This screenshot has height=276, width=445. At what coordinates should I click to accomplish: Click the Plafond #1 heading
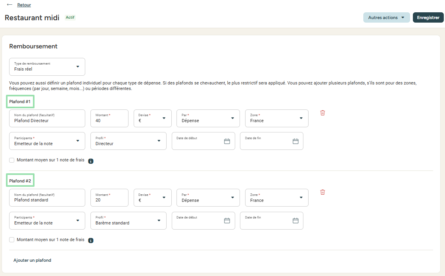click(20, 102)
